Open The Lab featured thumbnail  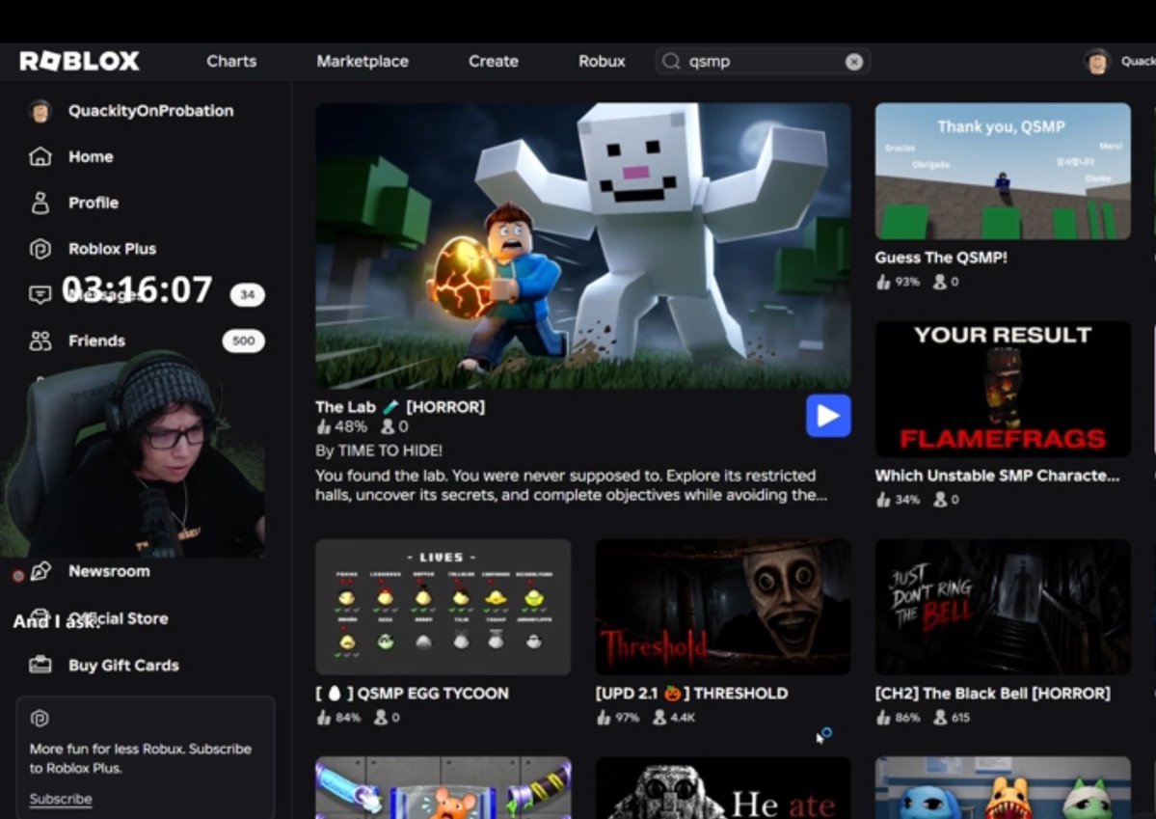(x=583, y=246)
